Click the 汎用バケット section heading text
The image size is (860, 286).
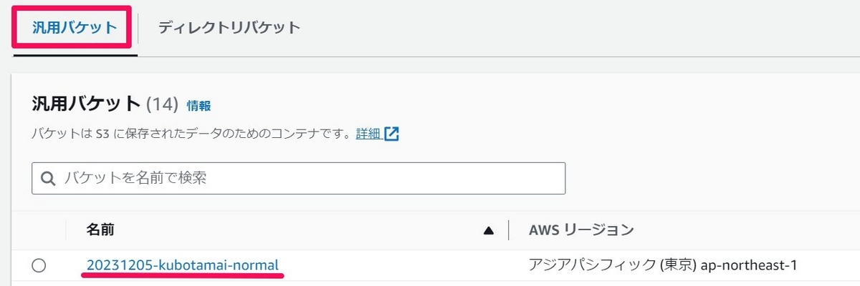86,104
